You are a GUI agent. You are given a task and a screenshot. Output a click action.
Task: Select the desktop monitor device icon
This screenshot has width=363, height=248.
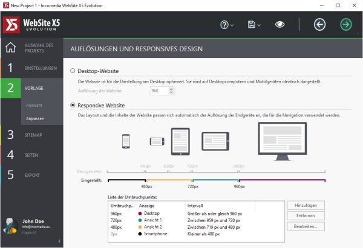283,141
